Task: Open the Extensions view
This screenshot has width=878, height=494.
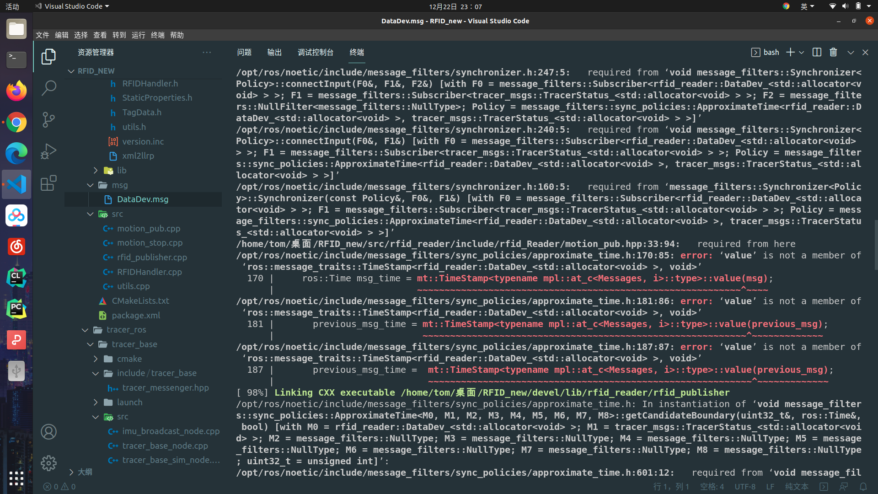Action: pos(48,183)
